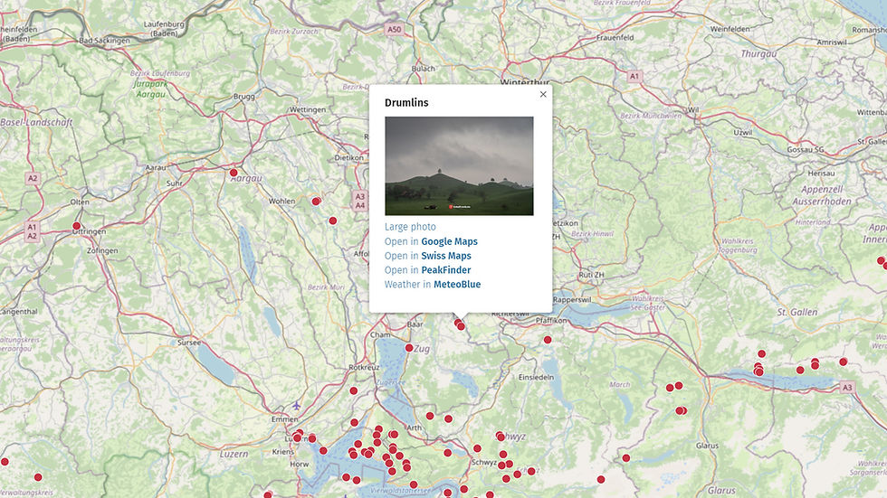Image resolution: width=887 pixels, height=498 pixels.
Task: Click the Rotkreuz town label
Action: point(364,367)
